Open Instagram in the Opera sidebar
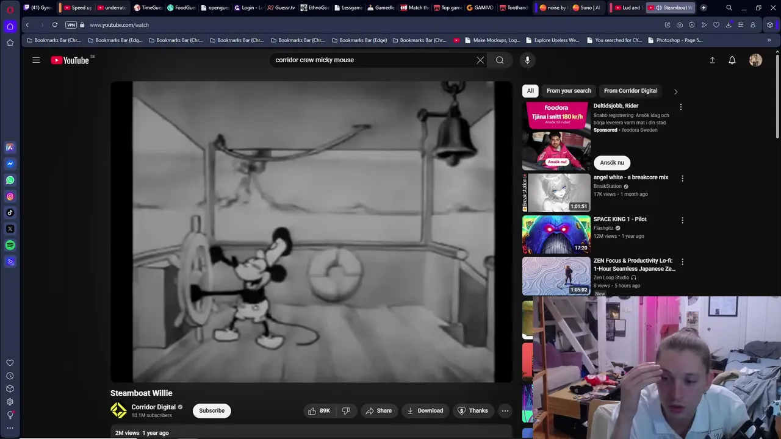Image resolution: width=781 pixels, height=439 pixels. coord(10,196)
